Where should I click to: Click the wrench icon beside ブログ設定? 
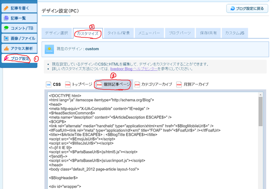coord(6,58)
